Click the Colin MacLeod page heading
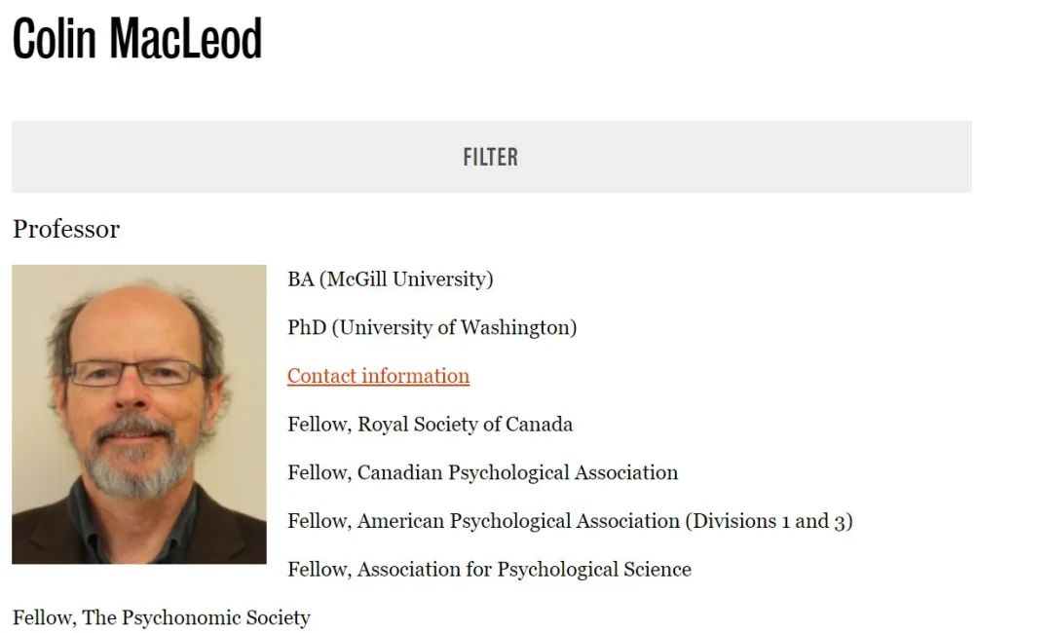Screen dimensions: 1052x633 pos(137,39)
